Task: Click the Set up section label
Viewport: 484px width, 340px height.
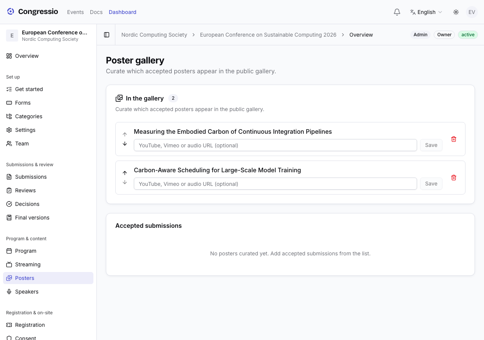Action: click(x=13, y=77)
